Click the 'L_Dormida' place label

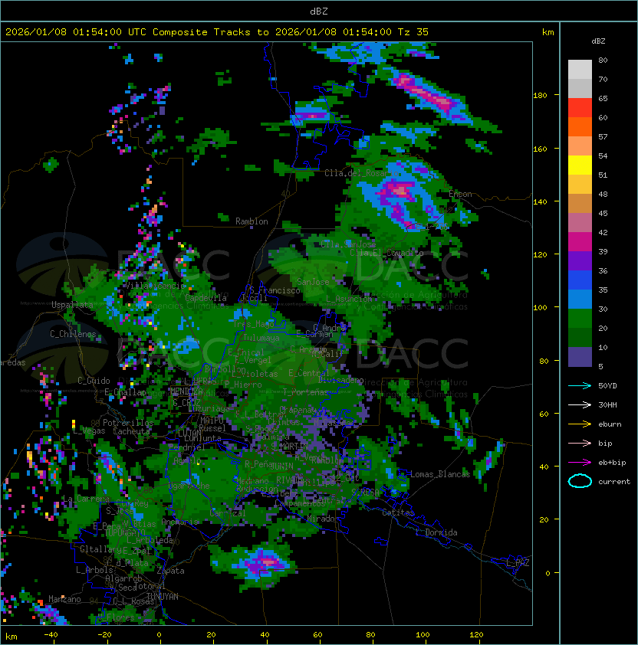436,532
